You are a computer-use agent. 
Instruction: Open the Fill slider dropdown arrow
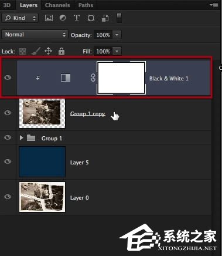coord(117,52)
